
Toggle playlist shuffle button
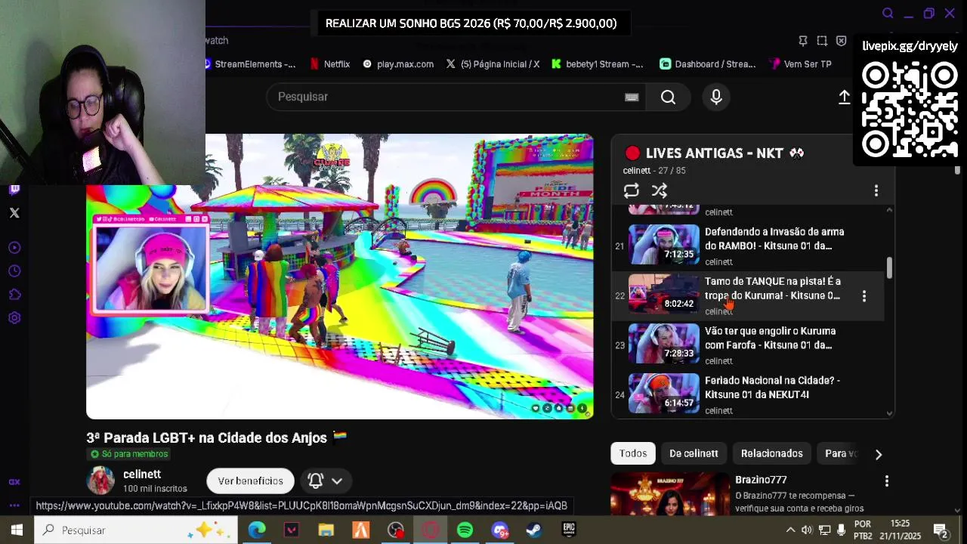(660, 190)
